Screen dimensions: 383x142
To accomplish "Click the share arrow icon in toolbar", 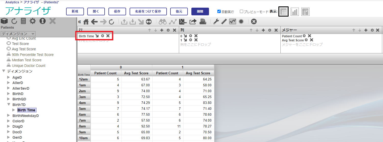I will 193,22.
